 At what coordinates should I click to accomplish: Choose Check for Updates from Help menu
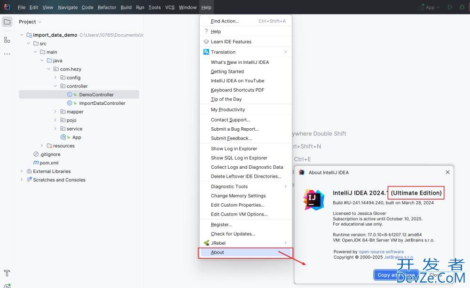point(245,234)
